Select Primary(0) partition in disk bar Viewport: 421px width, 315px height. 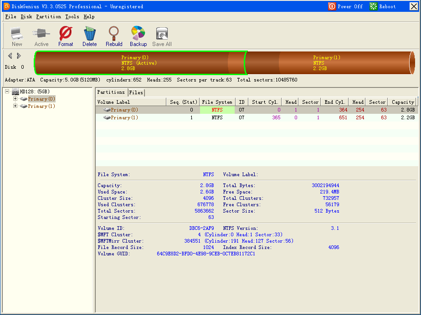pyautogui.click(x=139, y=63)
